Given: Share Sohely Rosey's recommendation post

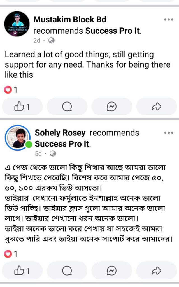Looking at the screenshot, I should (x=157, y=270).
